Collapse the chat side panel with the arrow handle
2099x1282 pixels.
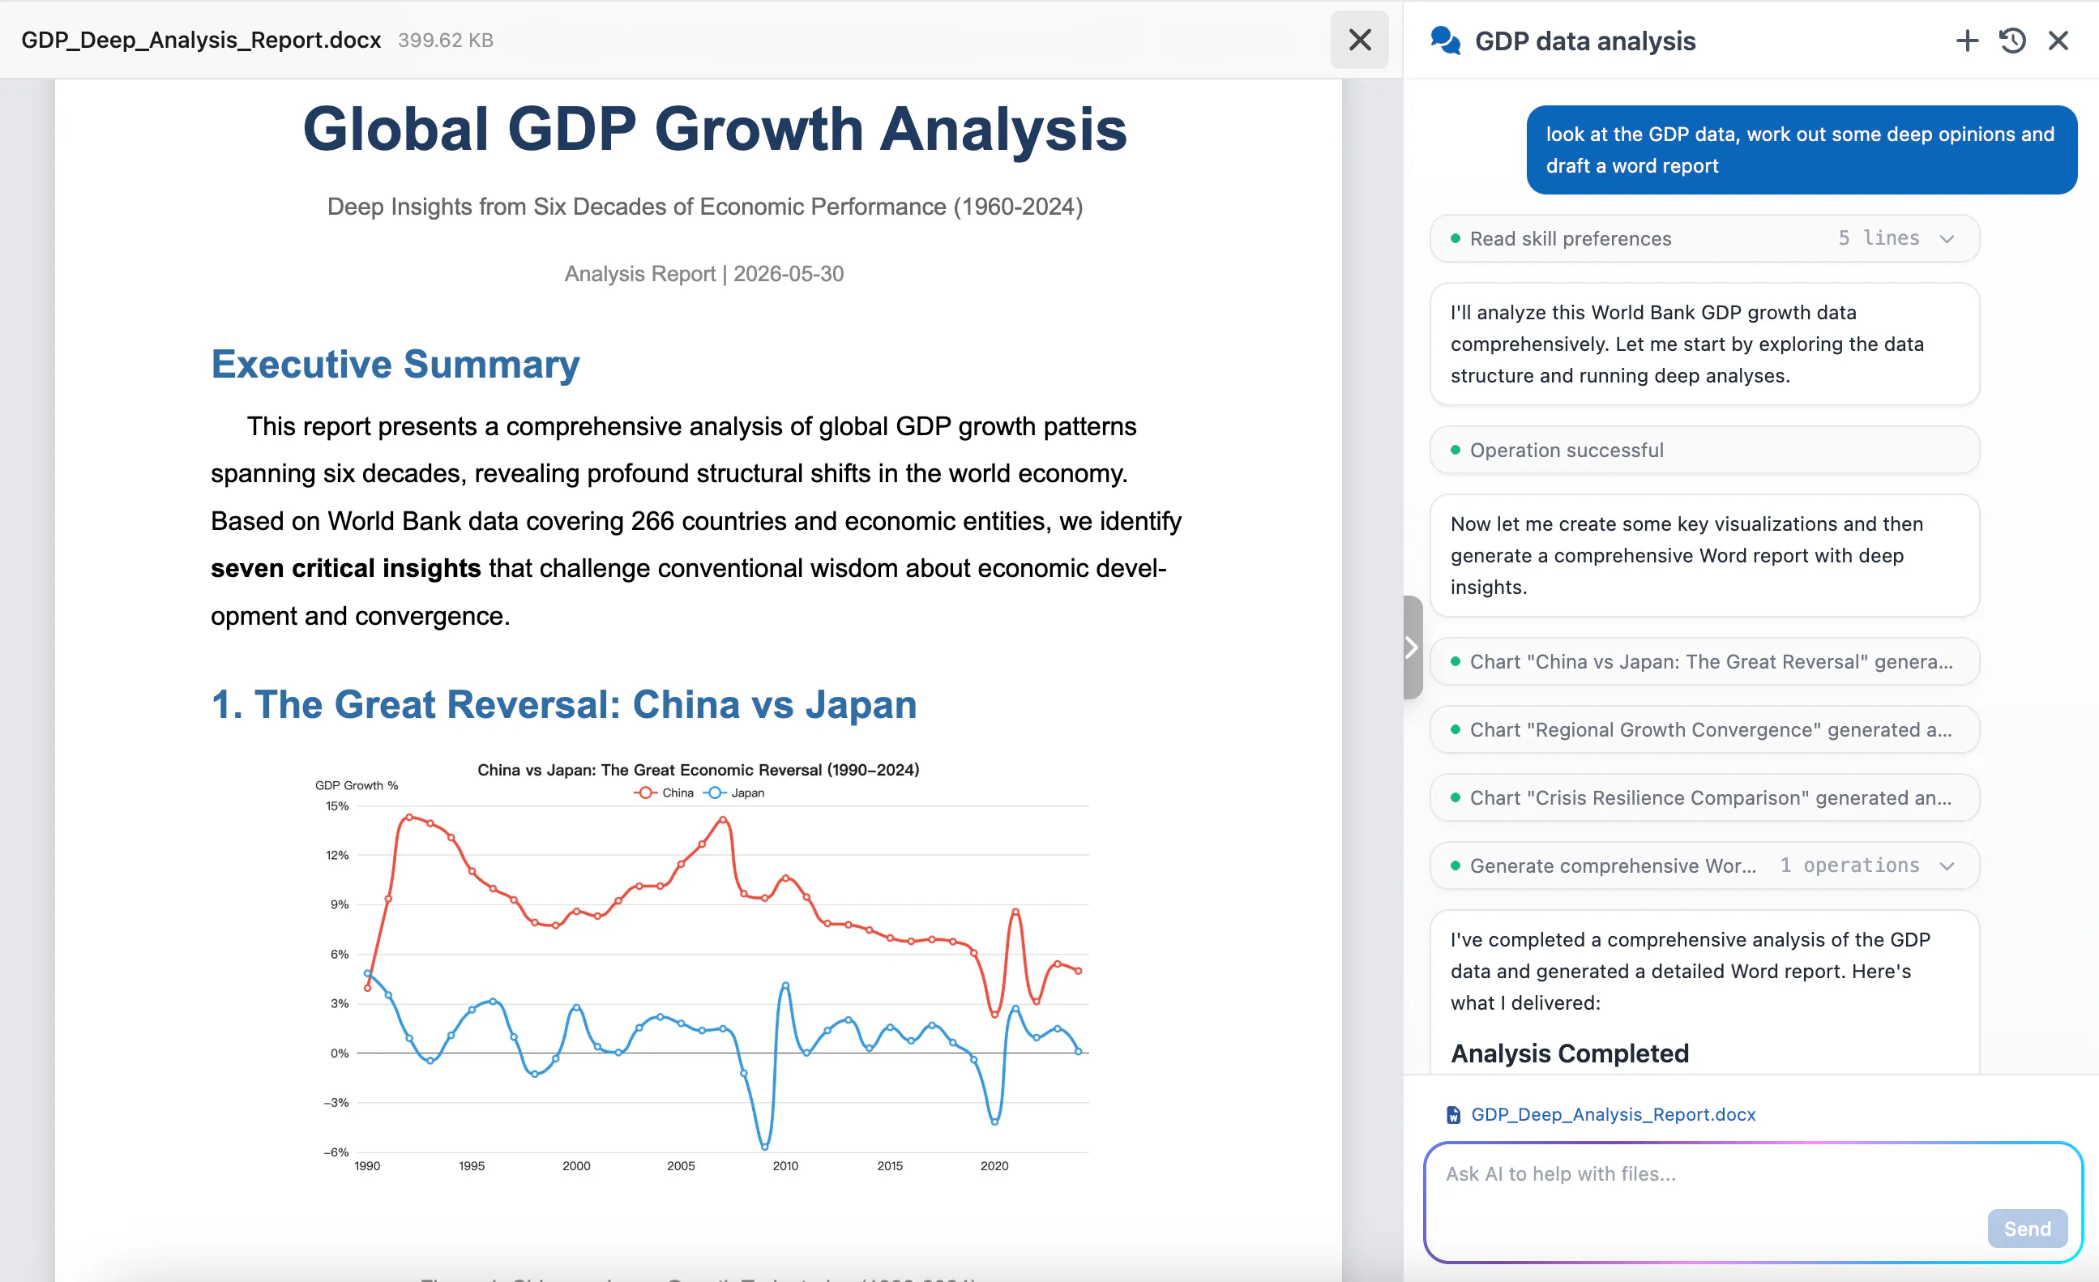[x=1413, y=647]
